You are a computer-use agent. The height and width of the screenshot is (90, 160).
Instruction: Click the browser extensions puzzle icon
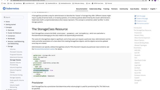point(149,0)
